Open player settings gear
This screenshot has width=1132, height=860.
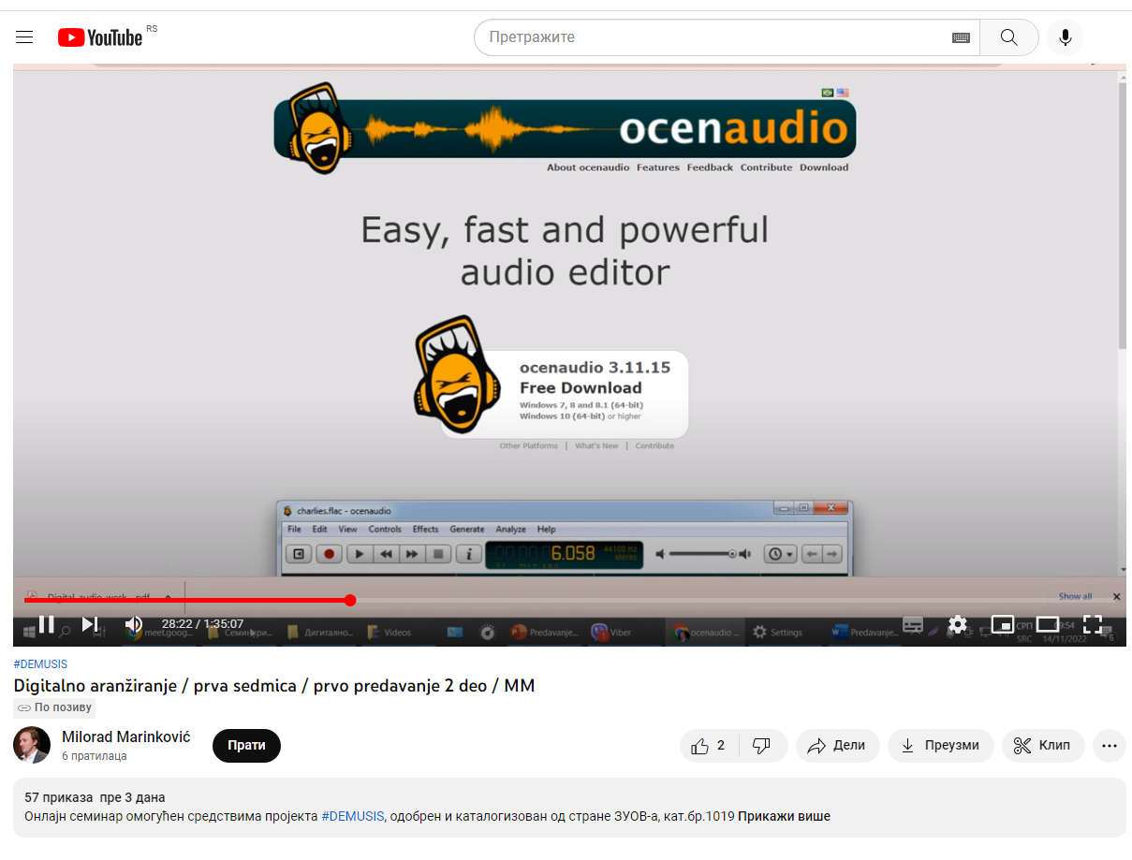pos(957,624)
